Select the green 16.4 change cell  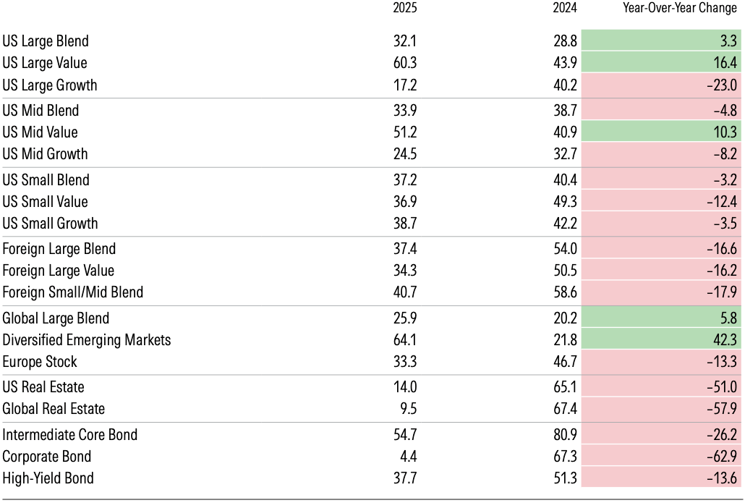pyautogui.click(x=662, y=63)
